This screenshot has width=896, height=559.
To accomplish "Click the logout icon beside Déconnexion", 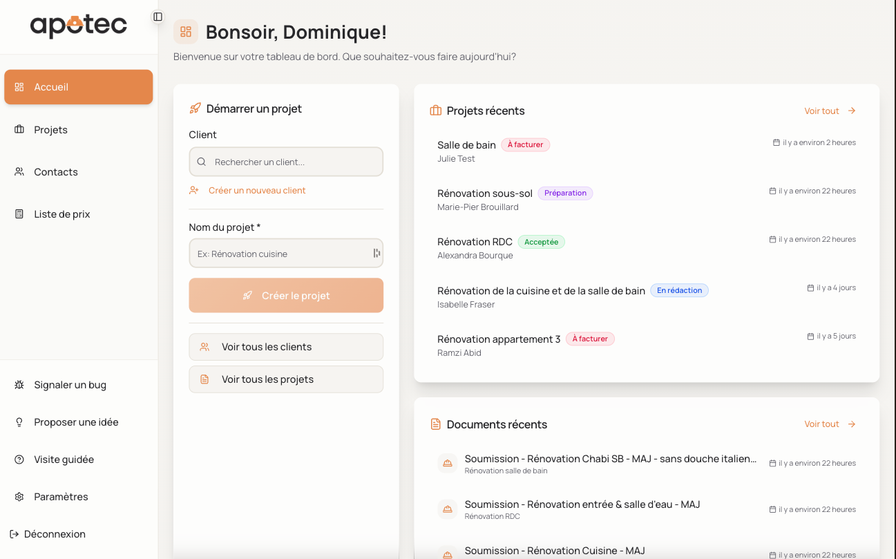I will pos(14,534).
